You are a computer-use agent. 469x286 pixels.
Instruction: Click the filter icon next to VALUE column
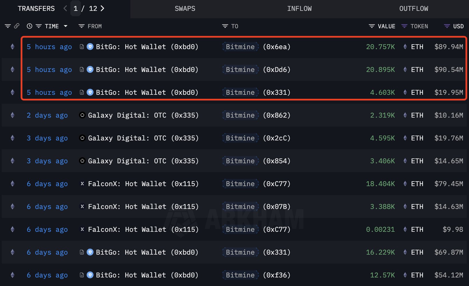pyautogui.click(x=371, y=26)
